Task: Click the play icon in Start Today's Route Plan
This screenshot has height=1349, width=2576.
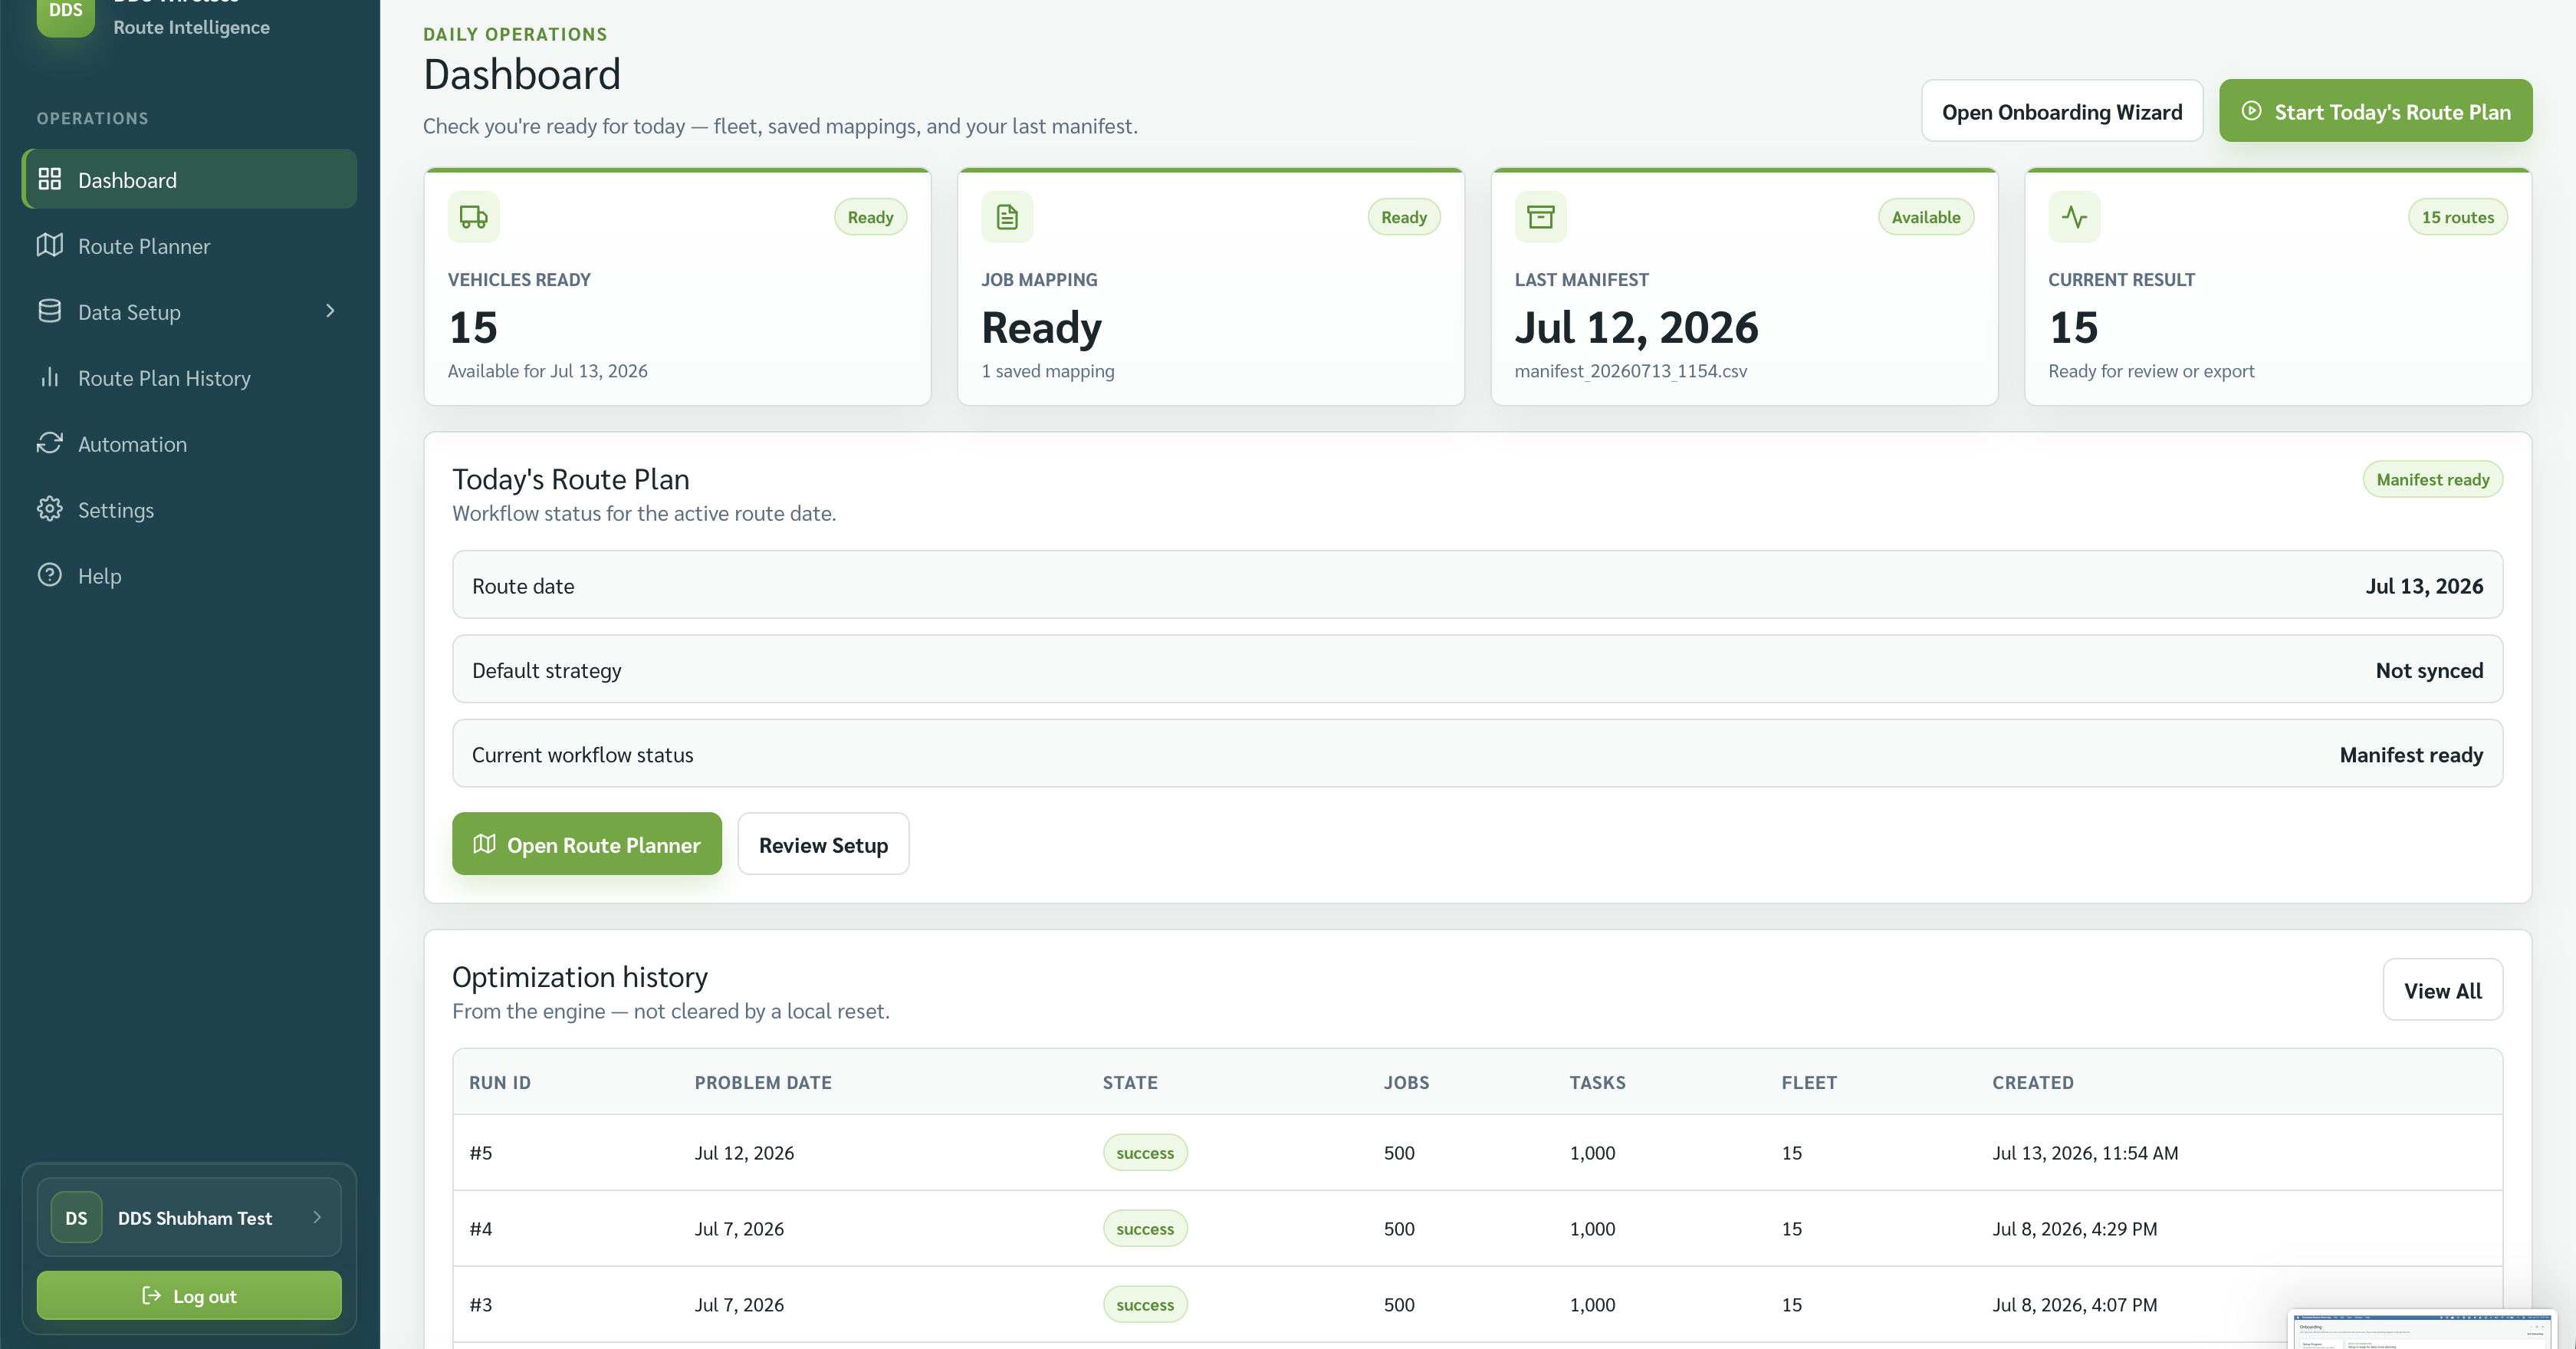Action: (2251, 111)
